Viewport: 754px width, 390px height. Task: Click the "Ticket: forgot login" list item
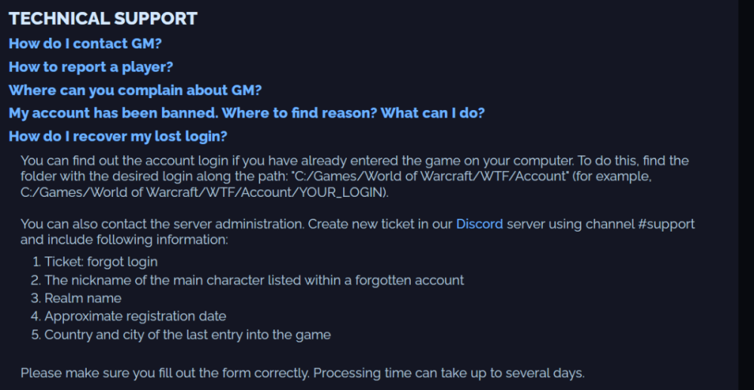(101, 262)
